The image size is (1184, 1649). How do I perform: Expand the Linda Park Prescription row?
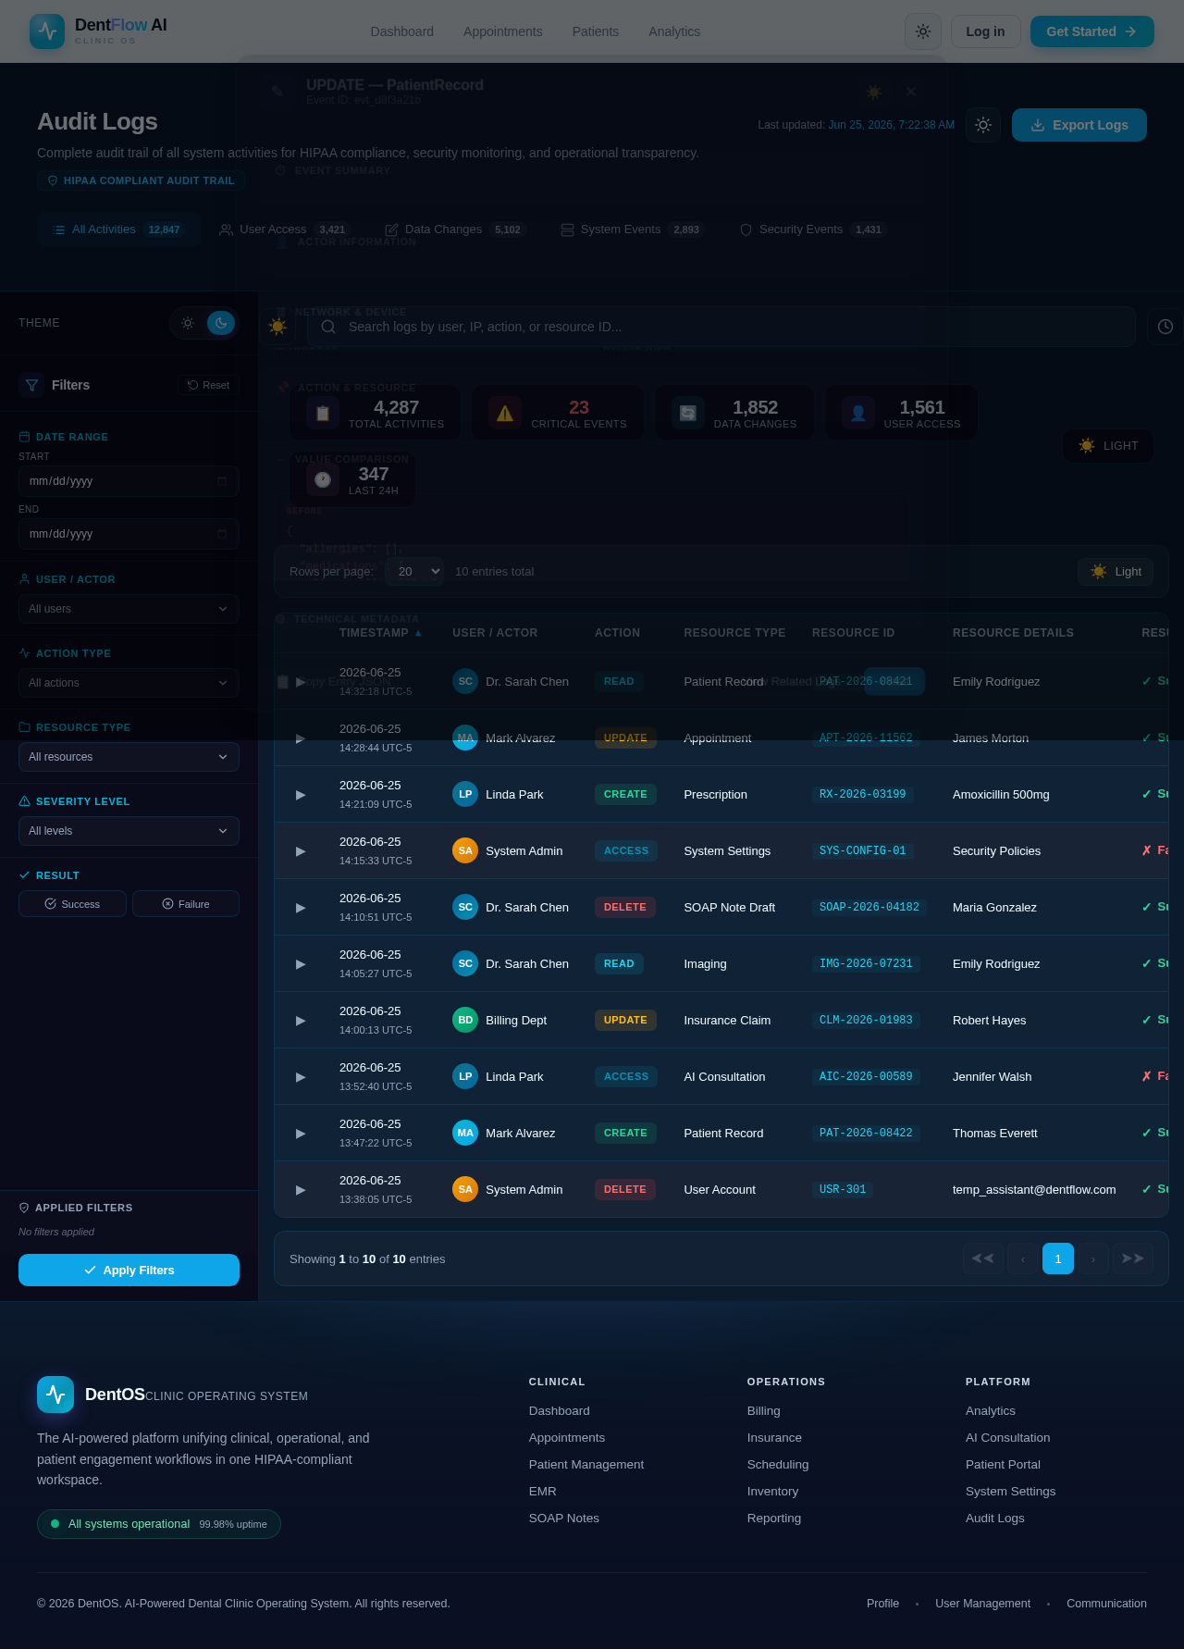tap(301, 795)
